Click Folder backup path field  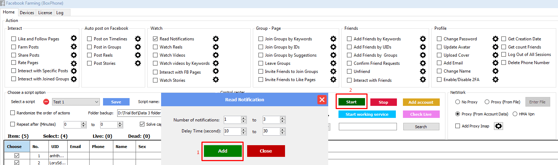click(139, 113)
